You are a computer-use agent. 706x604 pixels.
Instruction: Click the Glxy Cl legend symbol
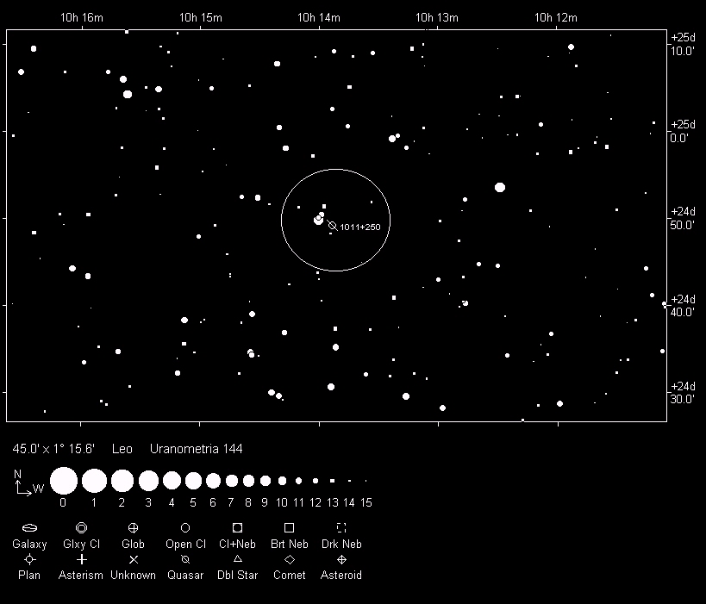pyautogui.click(x=81, y=527)
